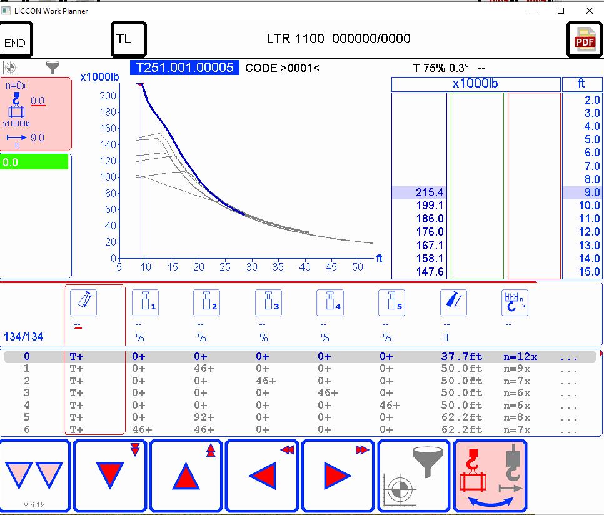The width and height of the screenshot is (604, 515).
Task: Click the fast right arrow button
Action: [338, 476]
